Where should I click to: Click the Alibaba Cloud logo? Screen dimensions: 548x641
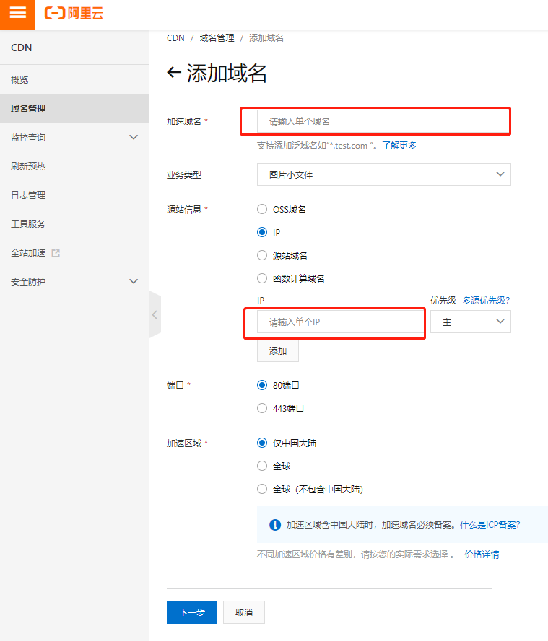pos(74,14)
